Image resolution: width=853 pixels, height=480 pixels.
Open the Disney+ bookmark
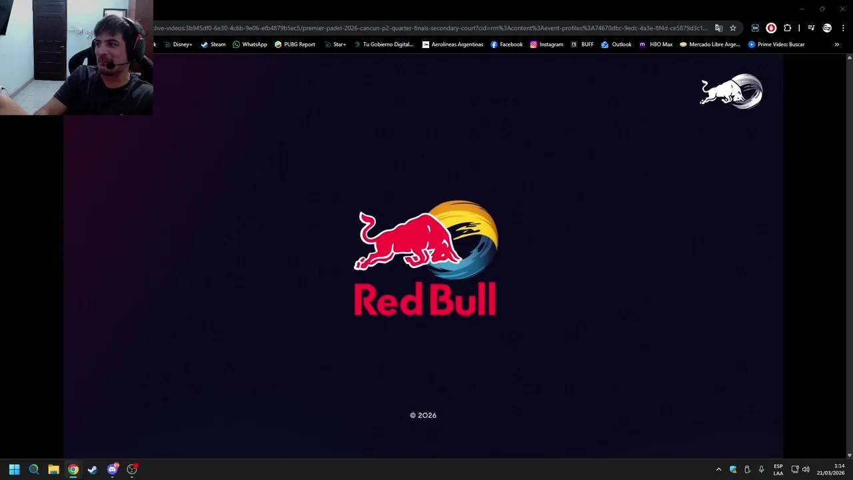click(178, 45)
